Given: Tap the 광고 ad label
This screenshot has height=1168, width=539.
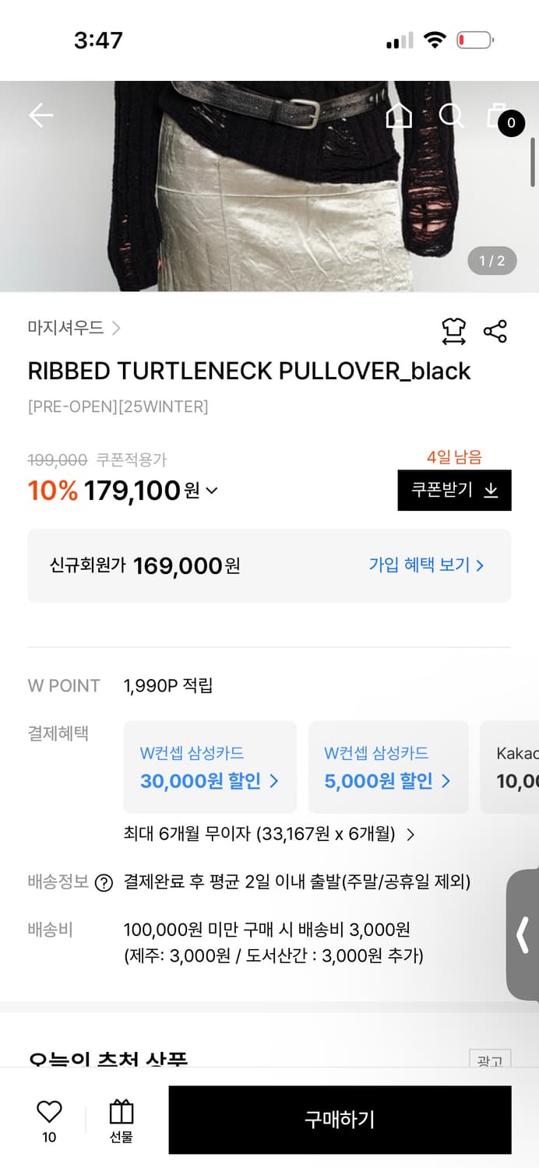Looking at the screenshot, I should [488, 1061].
